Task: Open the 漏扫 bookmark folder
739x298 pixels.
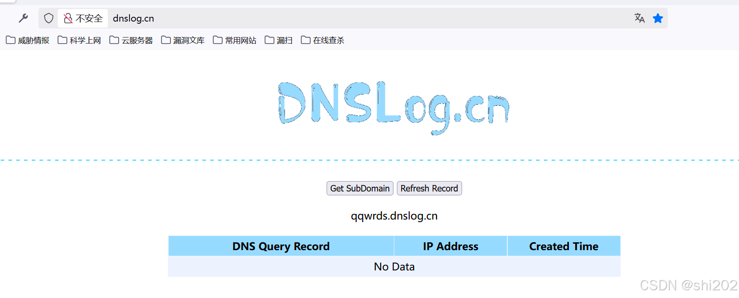Action: tap(279, 40)
